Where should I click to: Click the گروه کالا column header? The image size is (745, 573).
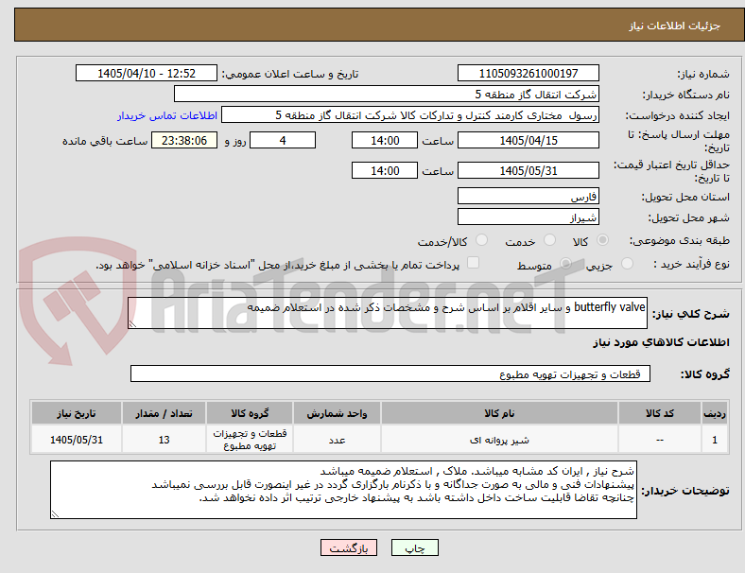pyautogui.click(x=250, y=413)
